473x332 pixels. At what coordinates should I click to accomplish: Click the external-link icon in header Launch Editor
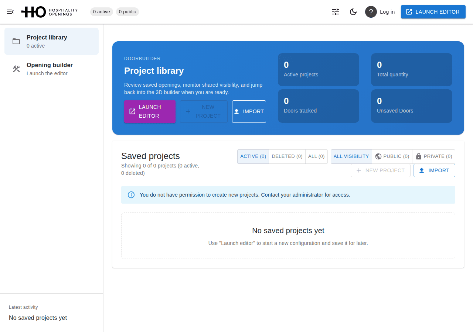409,12
